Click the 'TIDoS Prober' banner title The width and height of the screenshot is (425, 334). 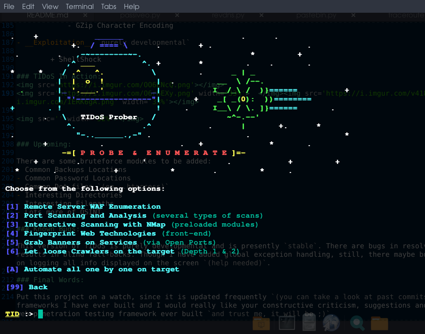coord(109,117)
